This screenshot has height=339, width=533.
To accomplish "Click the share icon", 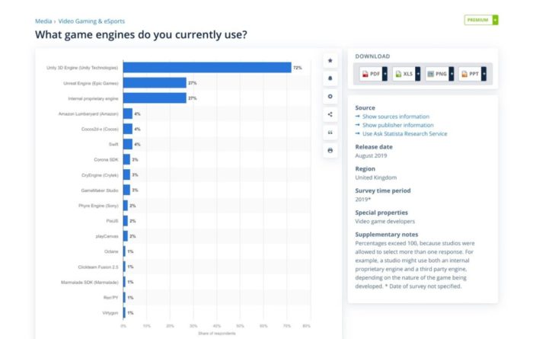I will coord(330,114).
